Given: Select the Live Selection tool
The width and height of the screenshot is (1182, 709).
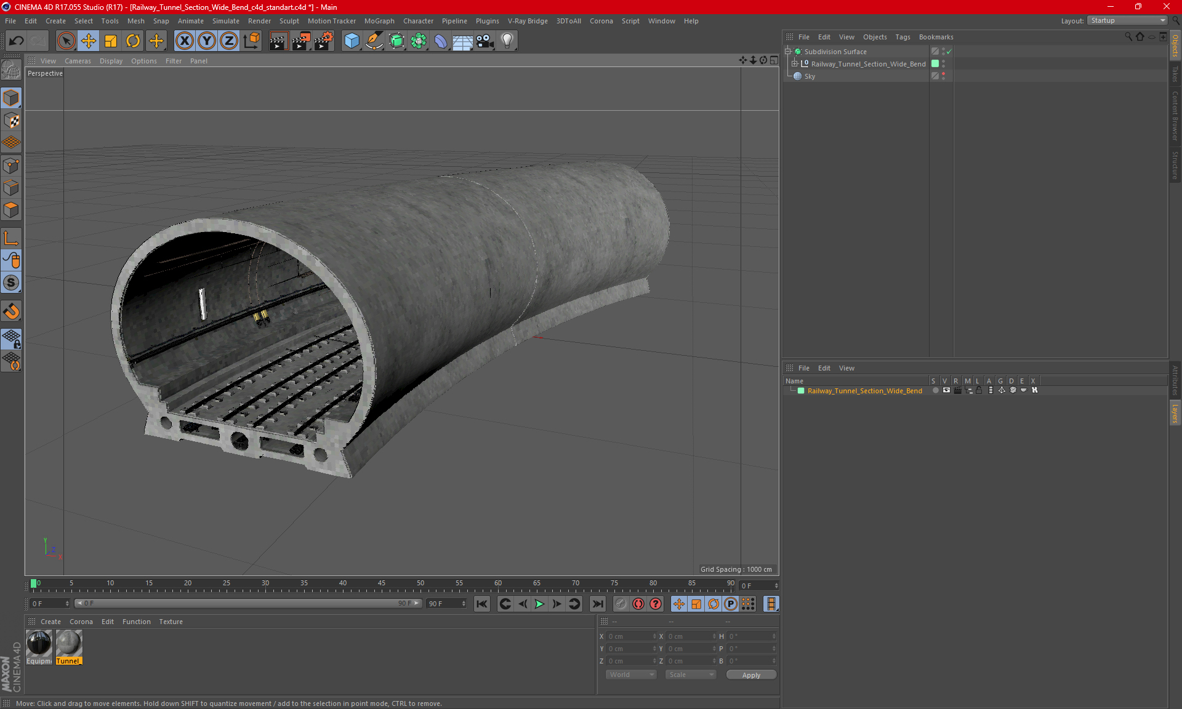Looking at the screenshot, I should [x=66, y=41].
